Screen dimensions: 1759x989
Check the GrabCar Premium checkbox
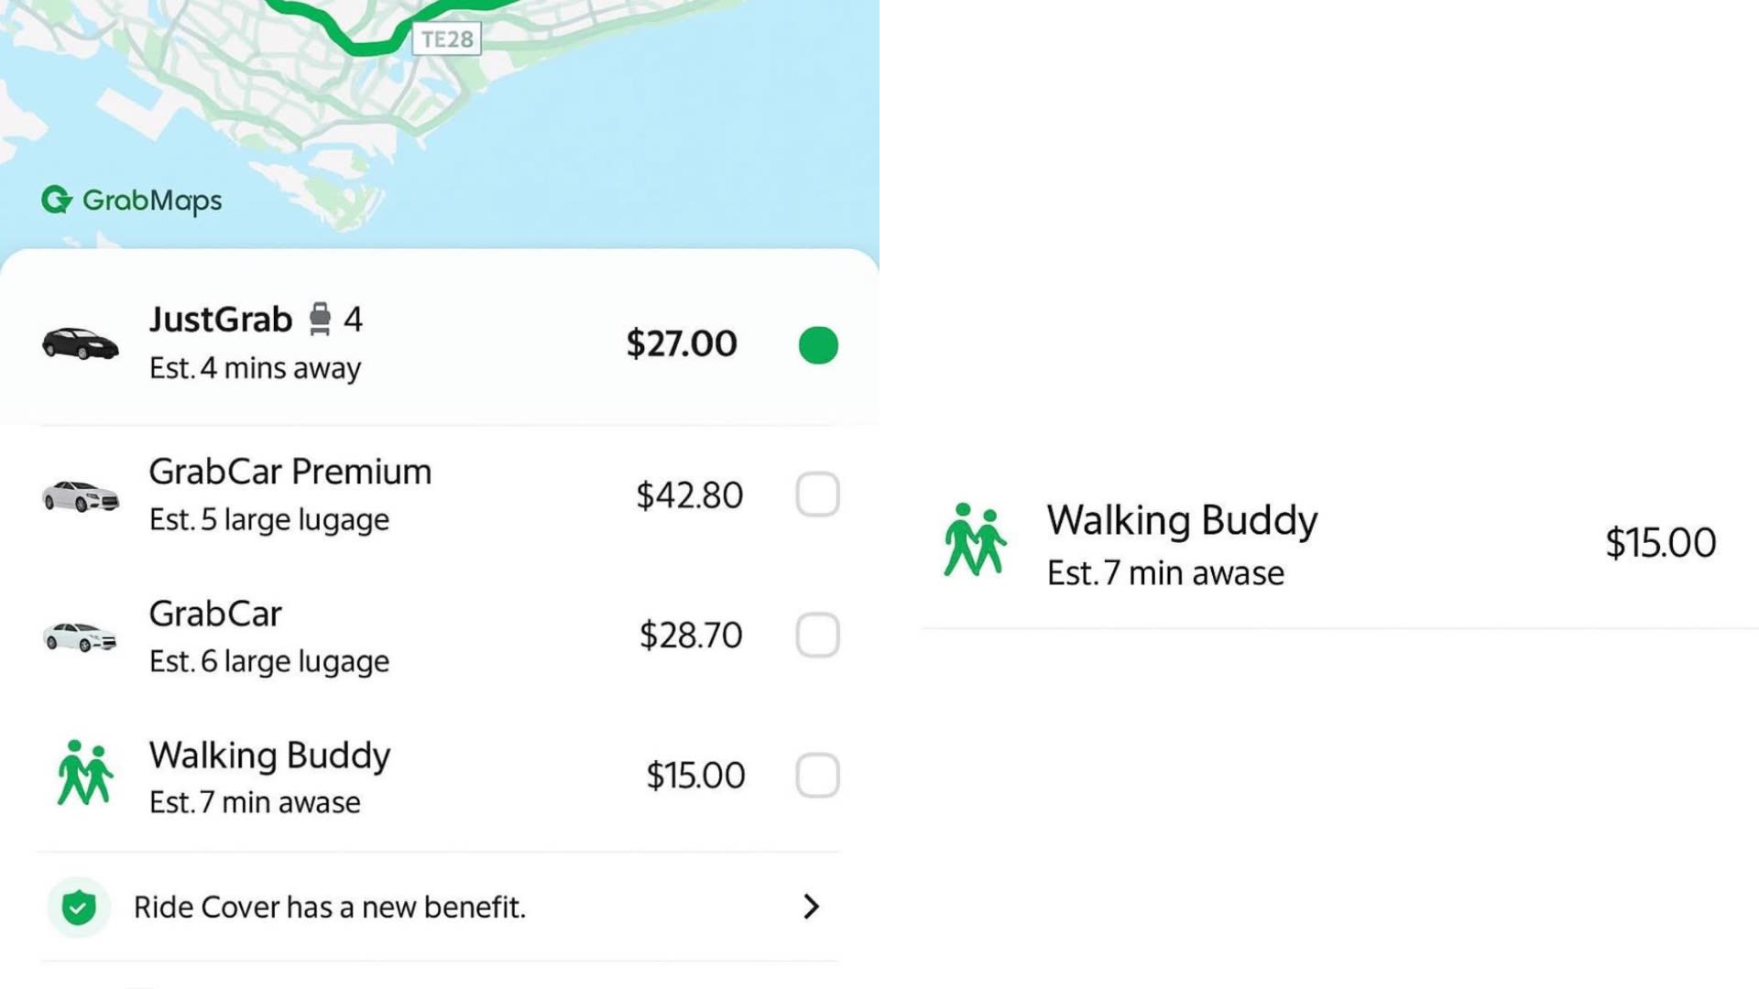click(x=817, y=494)
